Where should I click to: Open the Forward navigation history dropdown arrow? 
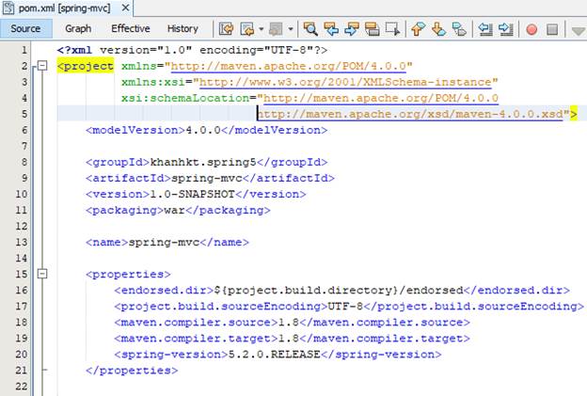click(291, 29)
